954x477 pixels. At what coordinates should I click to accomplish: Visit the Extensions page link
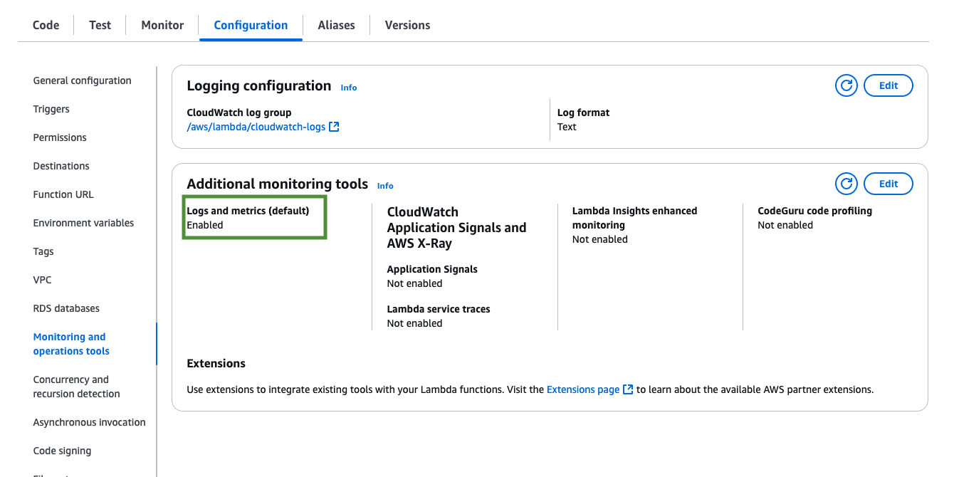(582, 389)
